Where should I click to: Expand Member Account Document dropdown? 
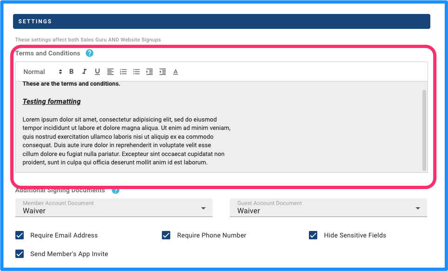pyautogui.click(x=114, y=208)
